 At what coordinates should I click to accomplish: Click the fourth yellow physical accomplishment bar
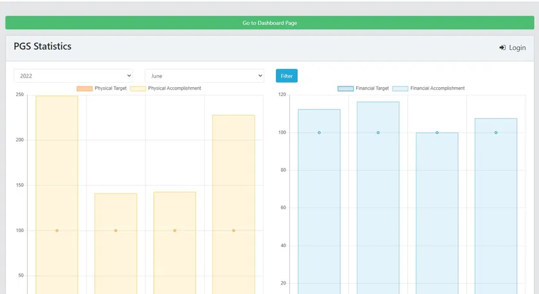pos(234,204)
